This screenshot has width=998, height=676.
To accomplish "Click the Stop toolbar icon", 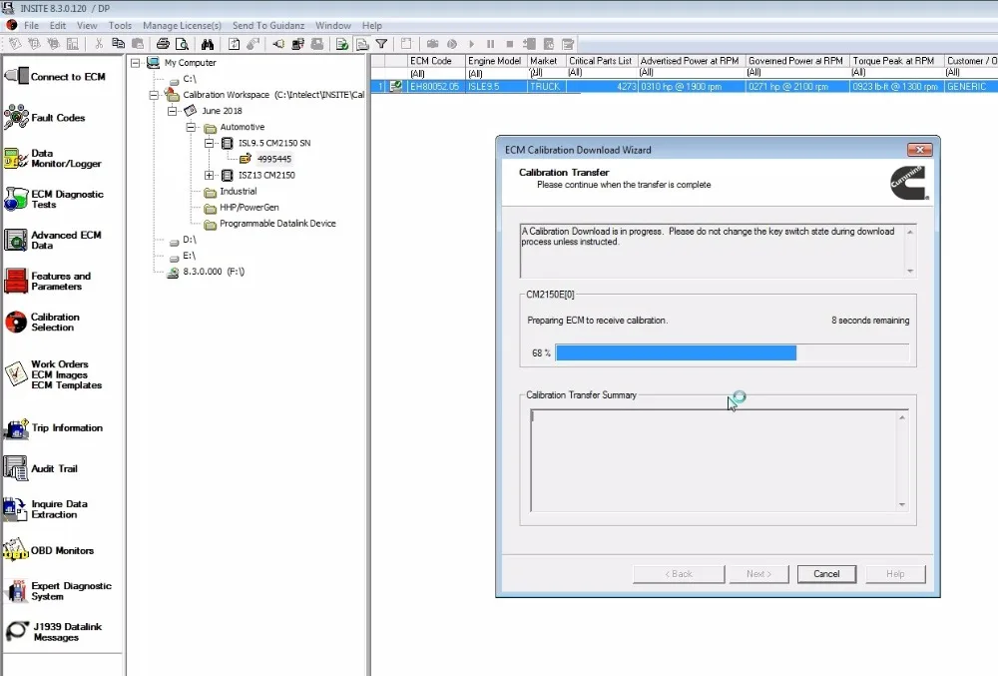I will [509, 44].
